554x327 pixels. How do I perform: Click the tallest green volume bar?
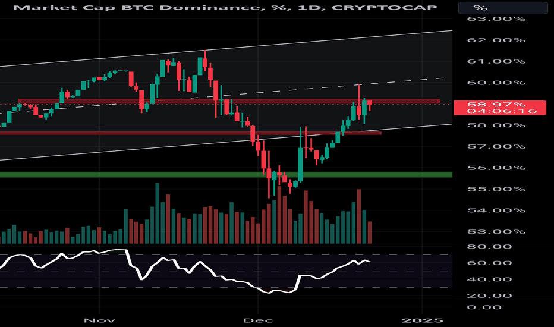[x=158, y=213]
